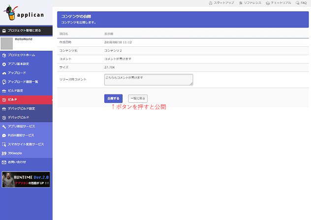Click the コメントが書けます comment value
The width and height of the screenshot is (311, 220).
[x=118, y=59]
